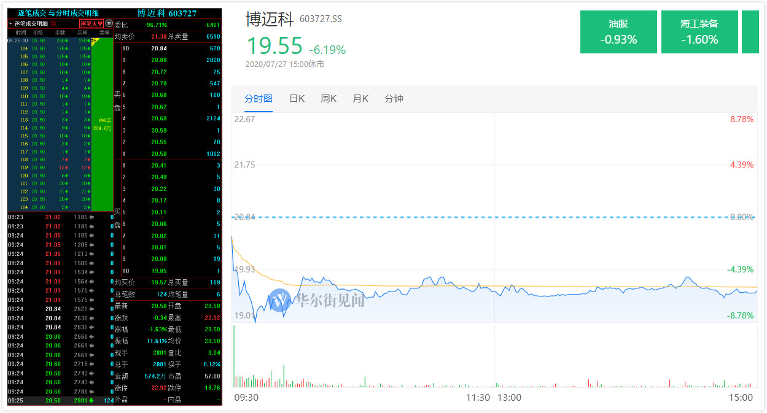
Task: Click the 委比 value -96.71%
Action: click(156, 25)
